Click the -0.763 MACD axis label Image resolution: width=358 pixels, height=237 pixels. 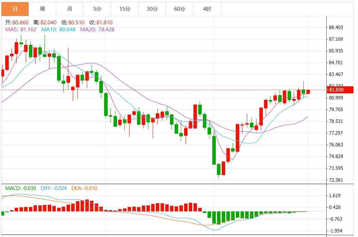coord(335,219)
